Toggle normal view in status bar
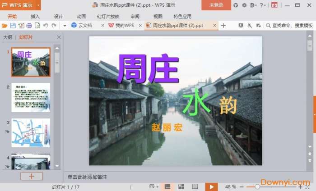This screenshot has width=316, height=191. 167,186
